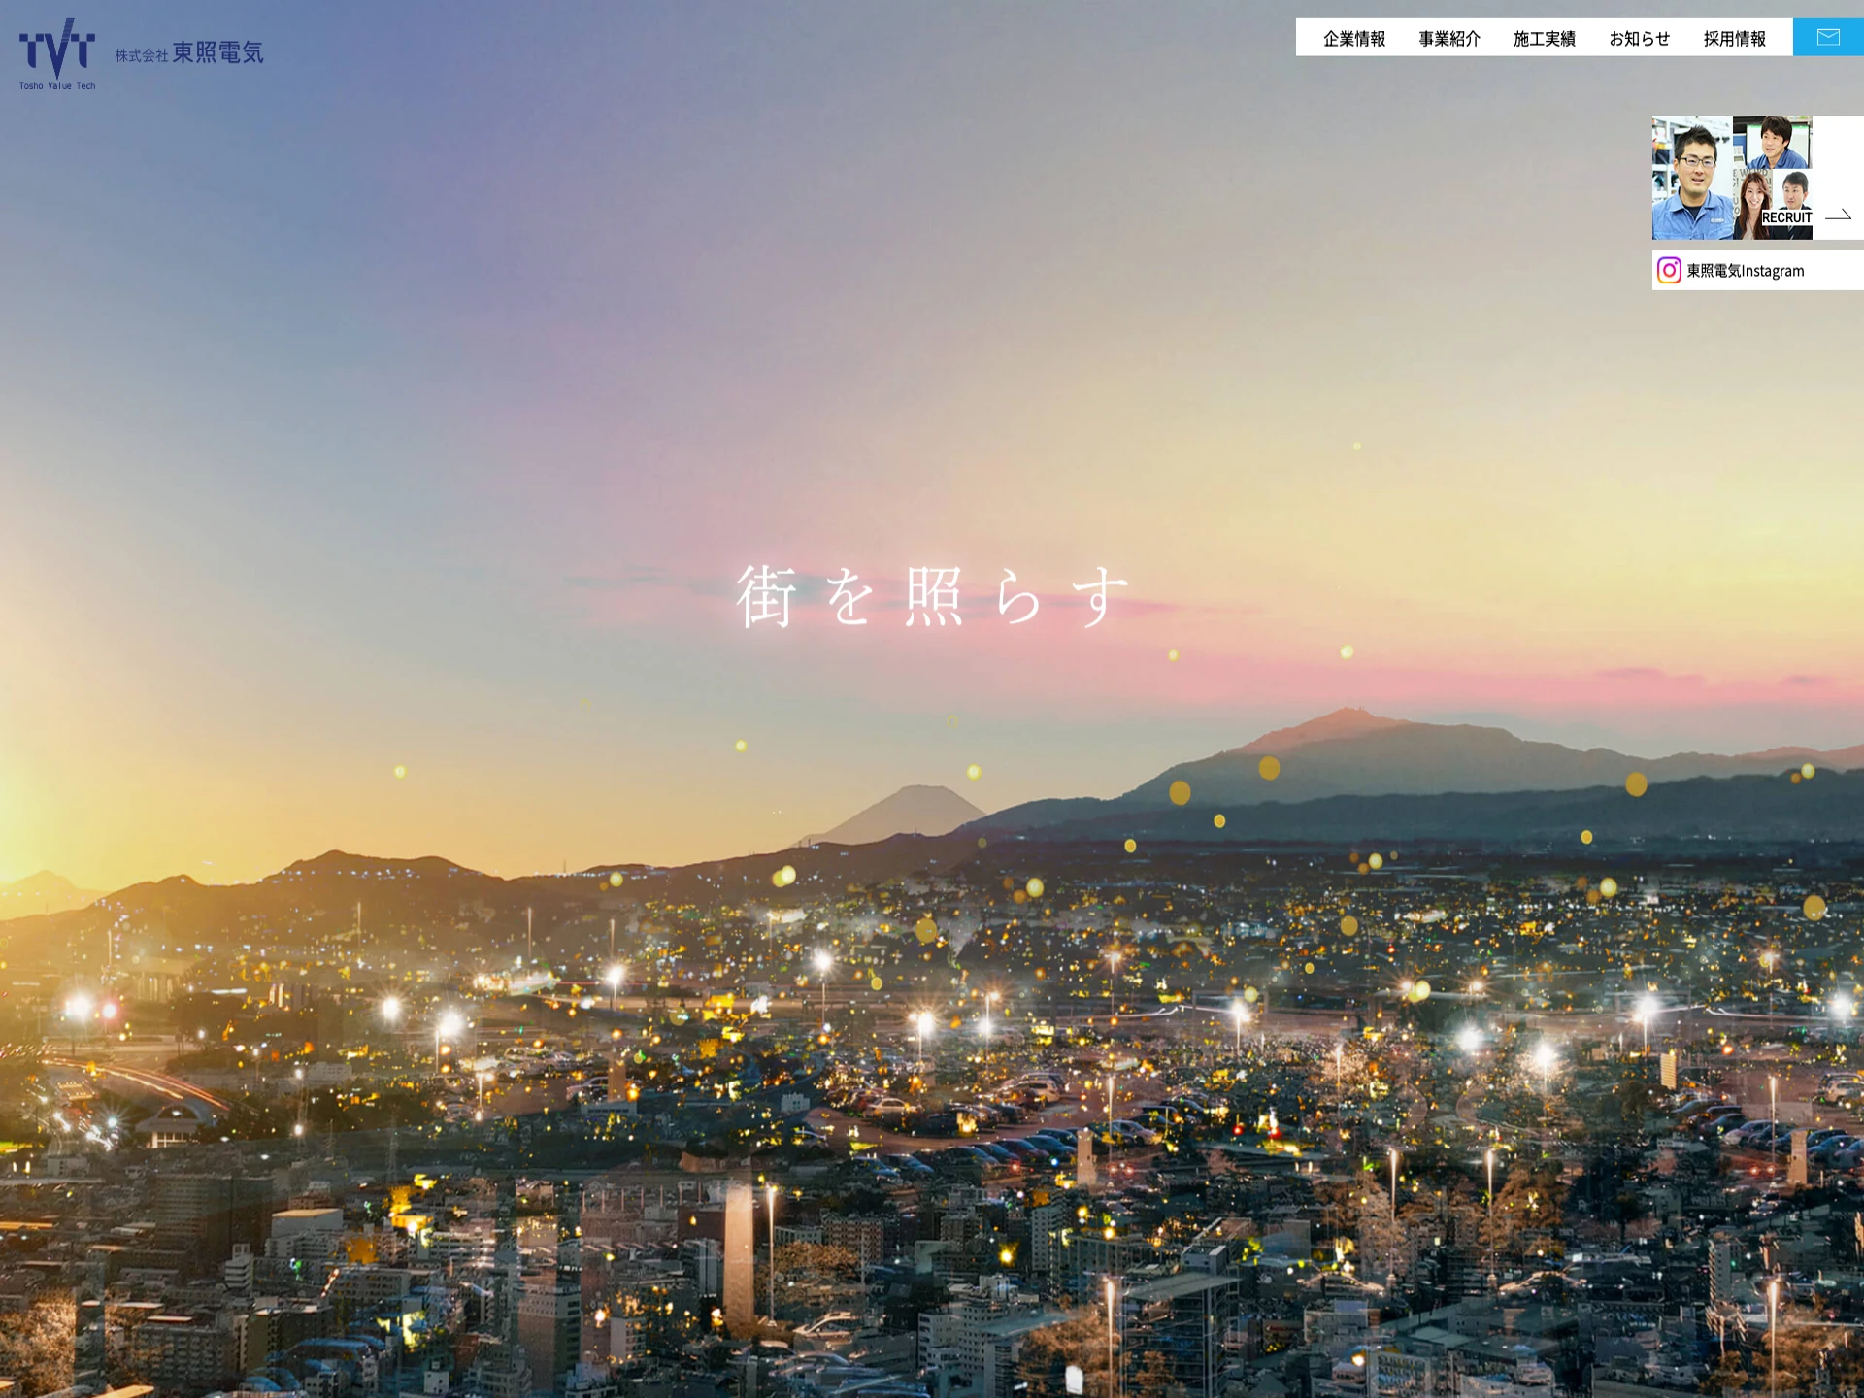Open the 東照電気Instagram text link

click(1745, 271)
